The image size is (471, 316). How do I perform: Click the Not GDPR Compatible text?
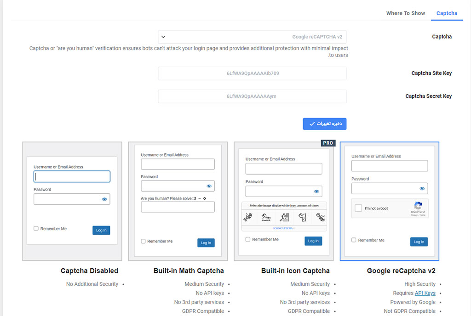pyautogui.click(x=409, y=311)
